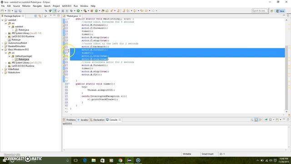The width and height of the screenshot is (291, 164).
Task: Open Microsoft Edge from the taskbar
Action: tap(85, 160)
